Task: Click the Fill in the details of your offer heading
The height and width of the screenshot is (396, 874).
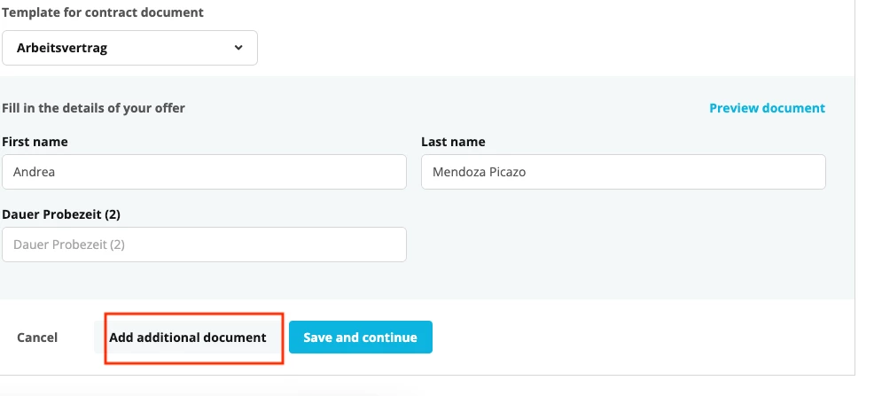Action: coord(94,108)
